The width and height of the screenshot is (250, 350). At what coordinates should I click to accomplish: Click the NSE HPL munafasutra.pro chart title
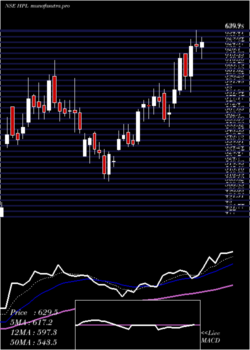(x=37, y=6)
